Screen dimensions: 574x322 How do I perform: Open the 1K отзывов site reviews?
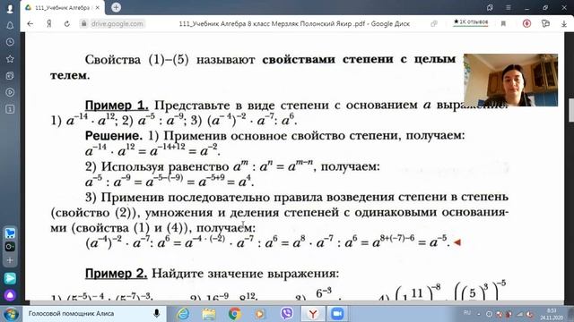tap(471, 22)
